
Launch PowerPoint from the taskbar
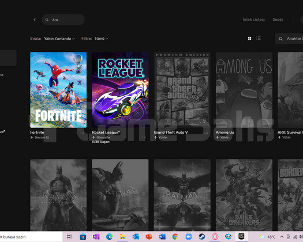click(x=149, y=236)
